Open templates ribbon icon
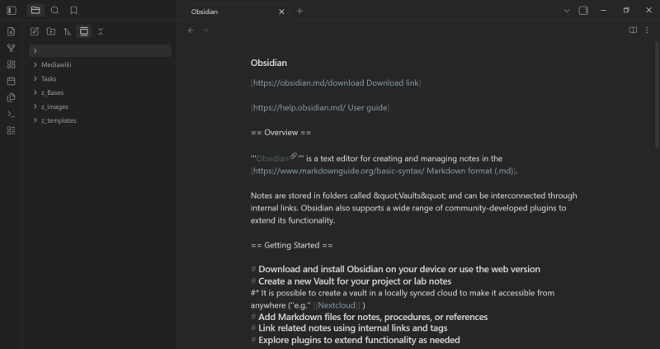The width and height of the screenshot is (660, 349). [12, 97]
